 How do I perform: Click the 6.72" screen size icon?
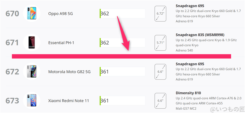tap(161, 14)
